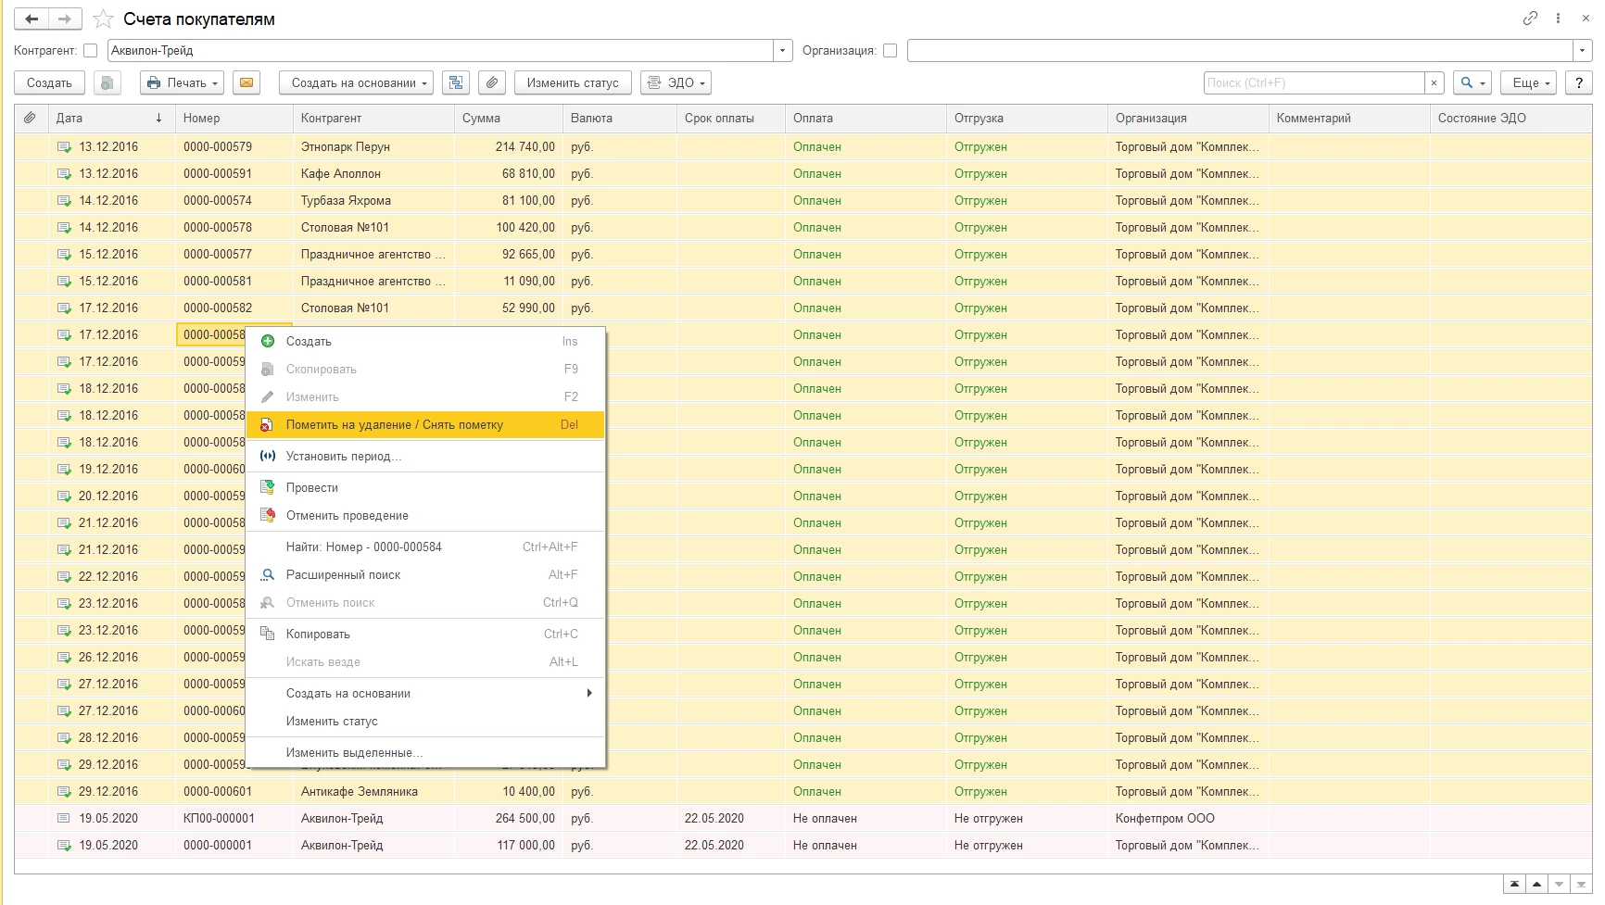Add page to favorites with star icon

[104, 19]
